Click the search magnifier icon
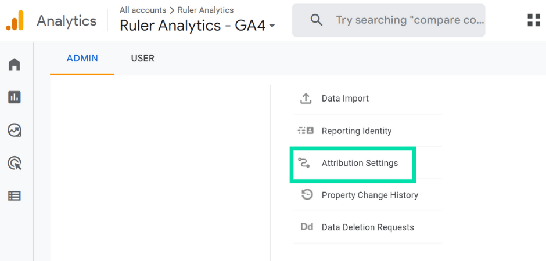The image size is (546, 261). 317,20
